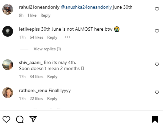Visit rathore._renu's profile via username

coord(33,91)
